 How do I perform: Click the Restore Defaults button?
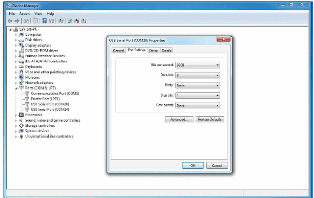(x=210, y=120)
